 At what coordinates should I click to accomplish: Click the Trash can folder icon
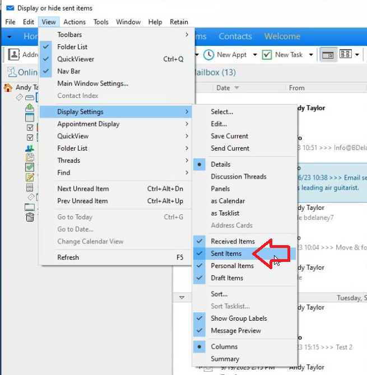pos(30,217)
